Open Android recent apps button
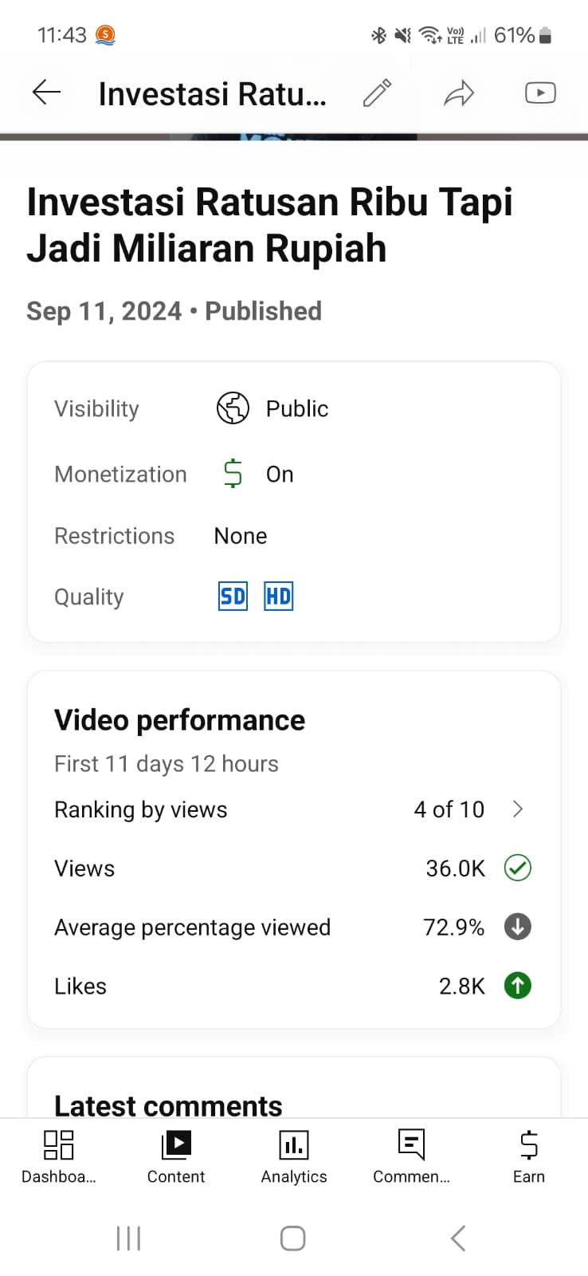 pyautogui.click(x=128, y=1239)
